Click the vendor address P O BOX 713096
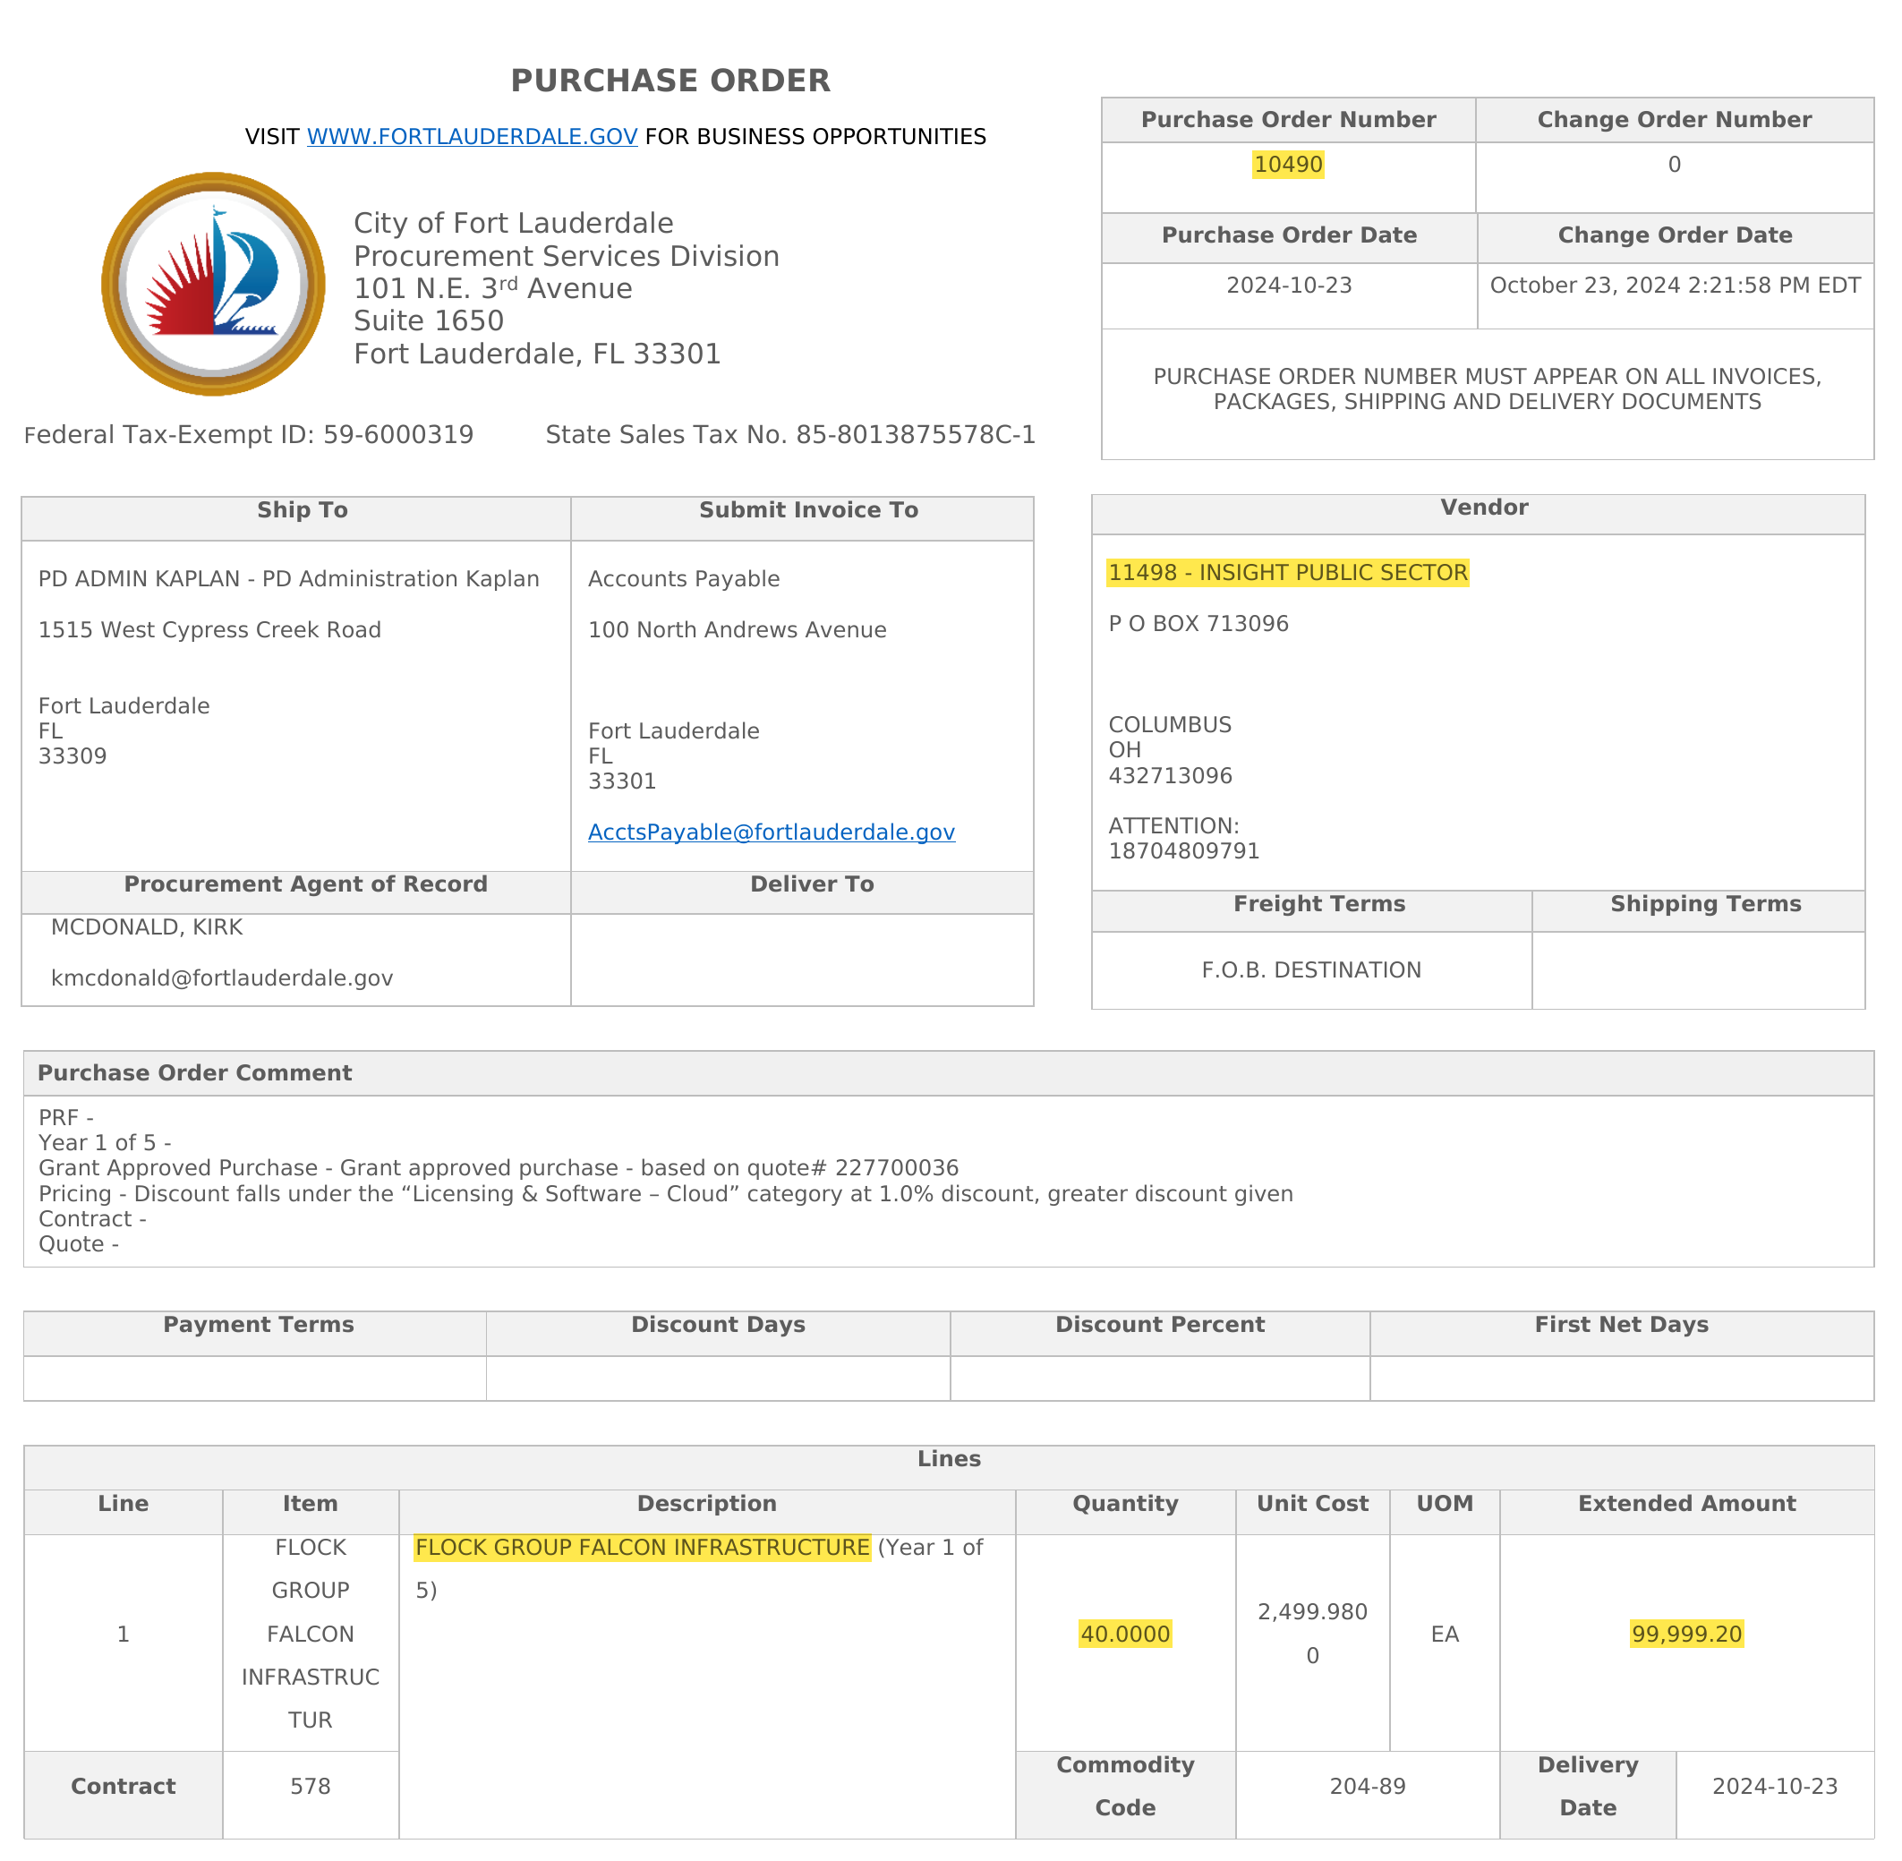The width and height of the screenshot is (1902, 1861). coord(1198,624)
